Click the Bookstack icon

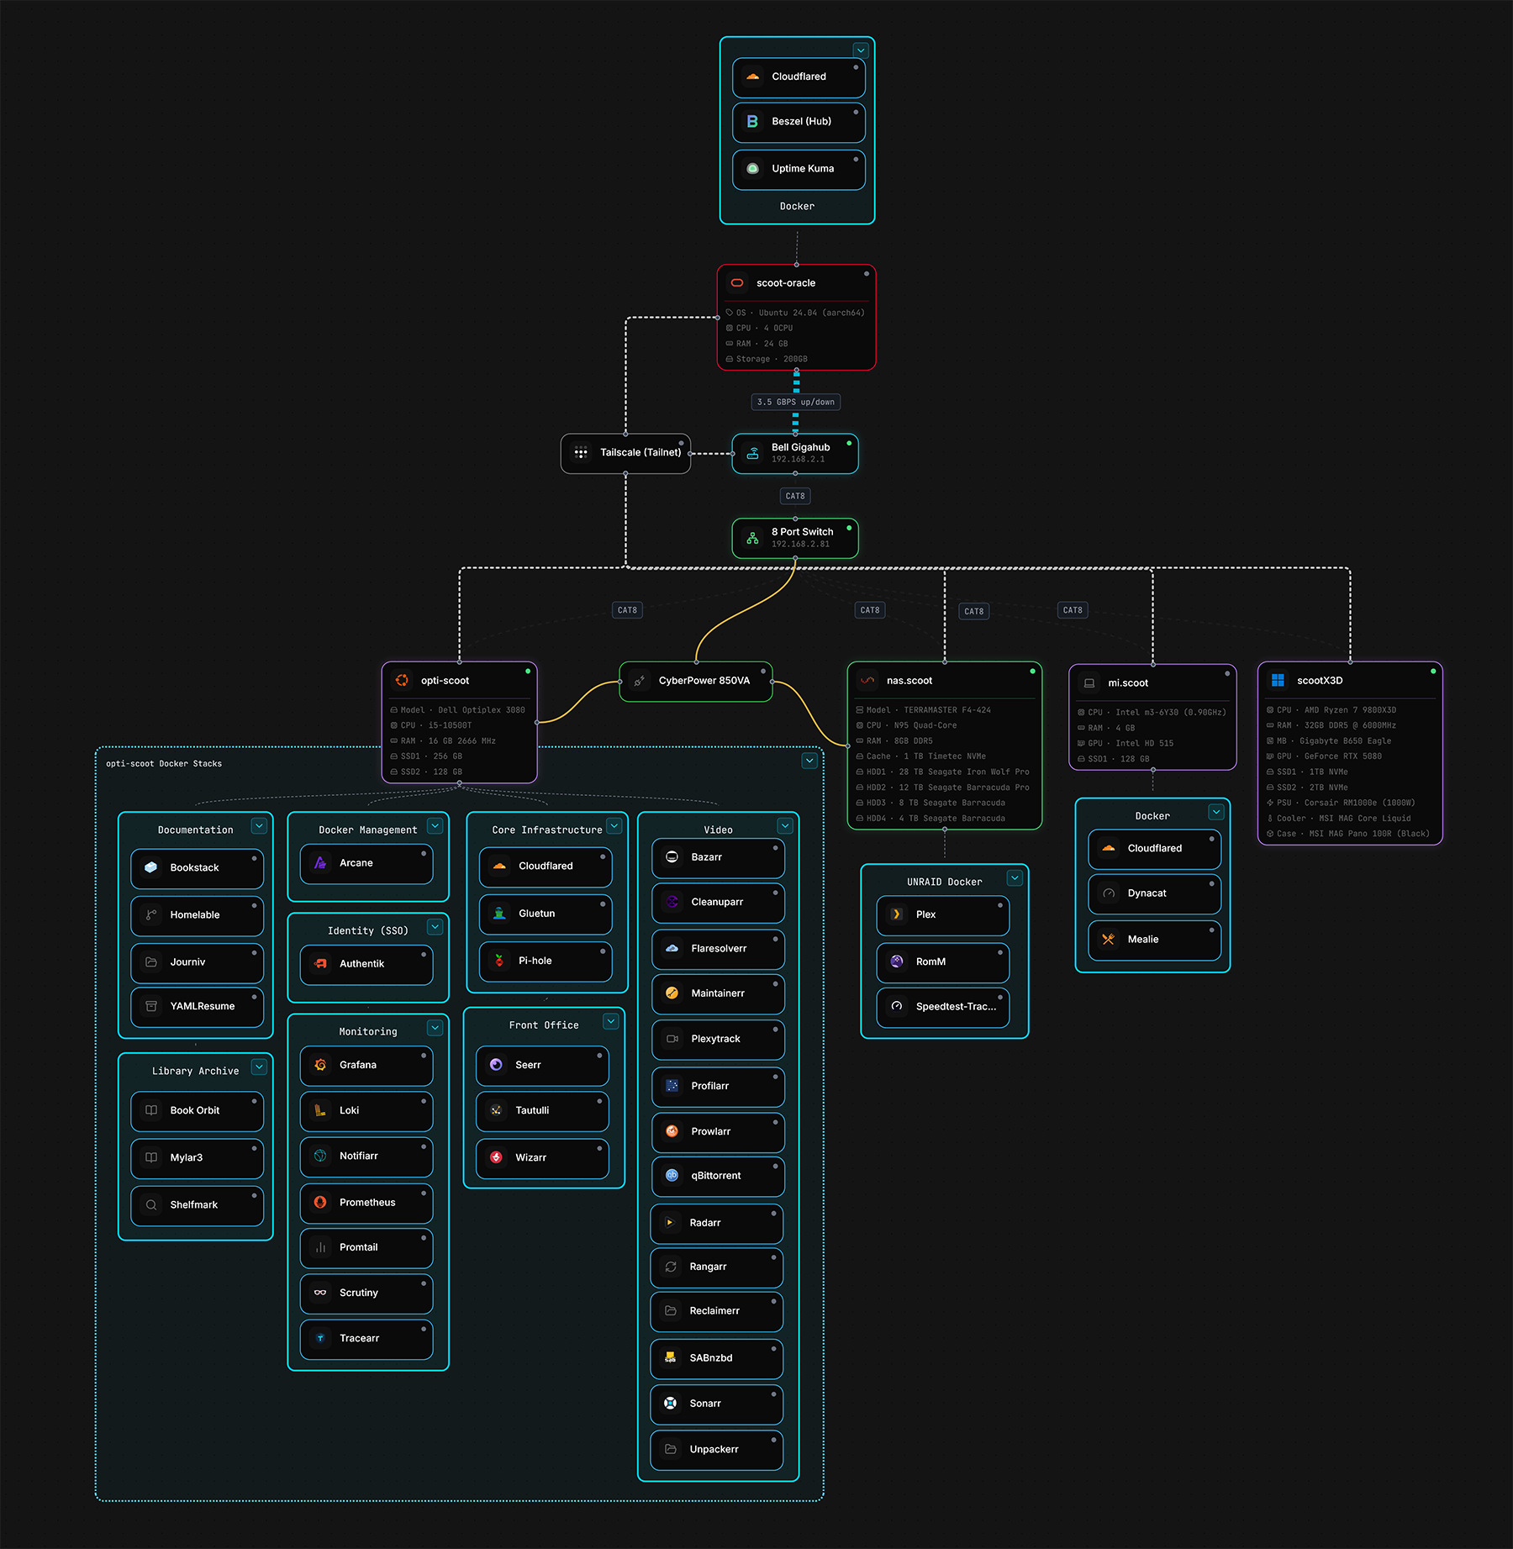pos(151,867)
